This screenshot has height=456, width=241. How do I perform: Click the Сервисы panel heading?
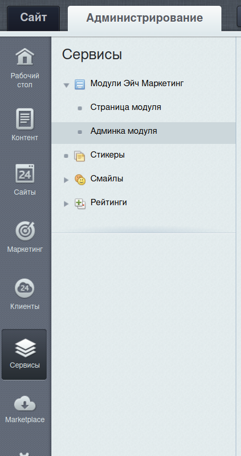click(92, 54)
